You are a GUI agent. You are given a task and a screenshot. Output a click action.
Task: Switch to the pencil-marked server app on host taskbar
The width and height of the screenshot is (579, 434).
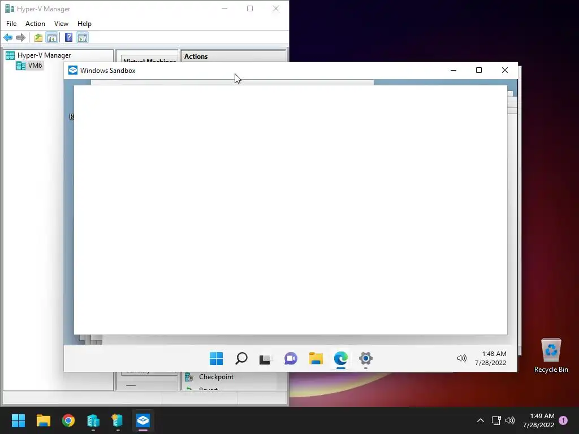pos(118,420)
